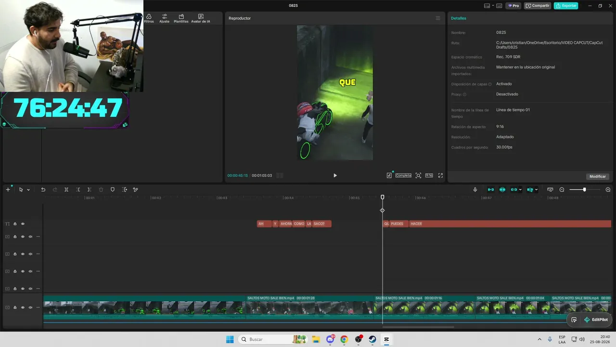616x347 pixels.
Task: Click the info icon beside Proxy
Action: tap(464, 94)
